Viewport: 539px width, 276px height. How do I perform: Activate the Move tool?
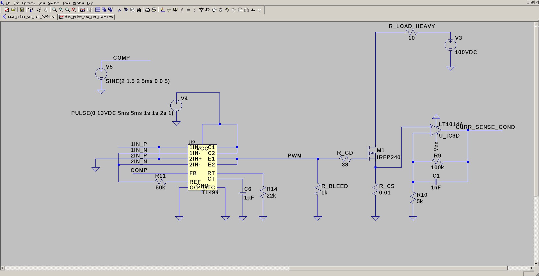[x=214, y=10]
